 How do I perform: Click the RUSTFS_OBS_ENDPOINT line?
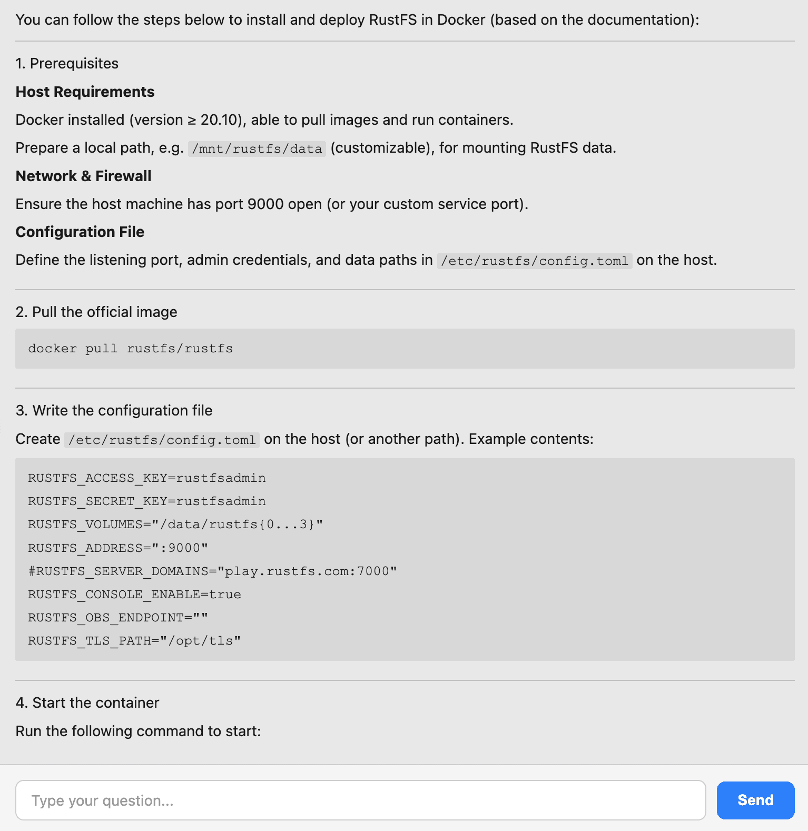[x=118, y=617]
